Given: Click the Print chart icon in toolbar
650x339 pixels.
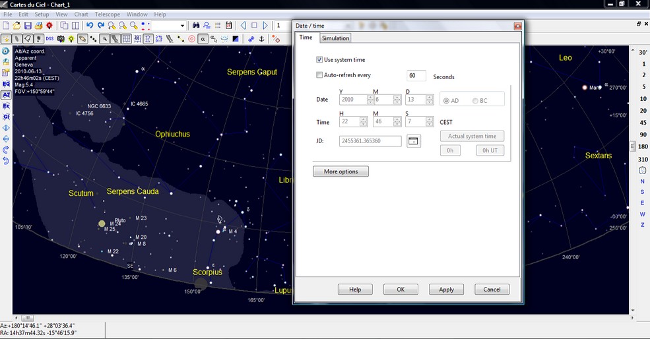Looking at the screenshot, I should [x=38, y=26].
